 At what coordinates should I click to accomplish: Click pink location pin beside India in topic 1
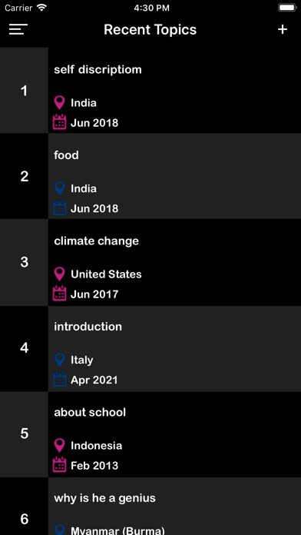click(59, 103)
